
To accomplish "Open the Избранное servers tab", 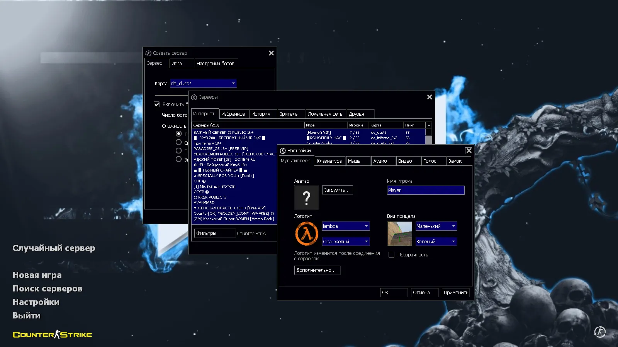I will click(233, 114).
